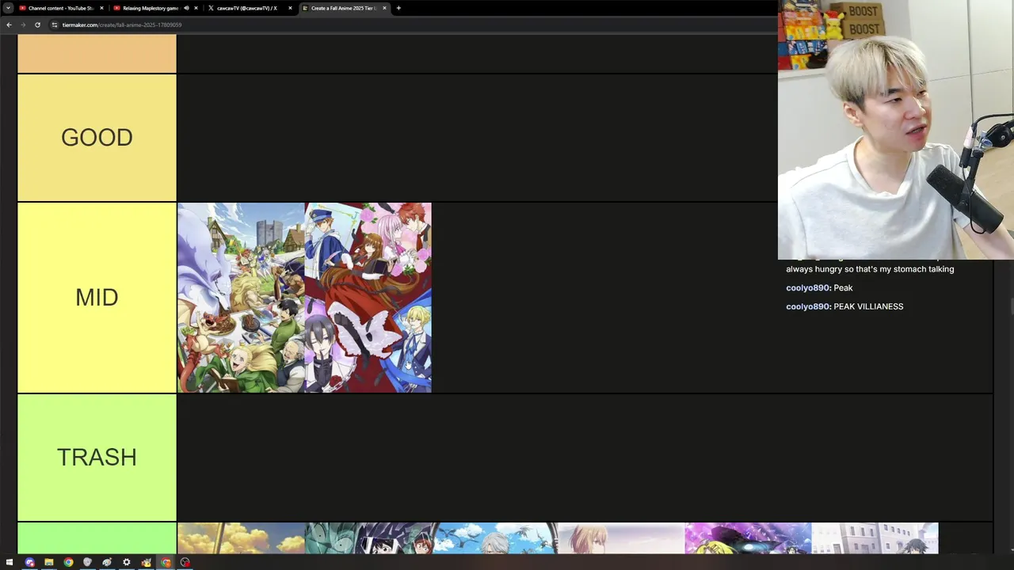Open a new browser tab
Viewport: 1014px width, 570px height.
[x=398, y=8]
